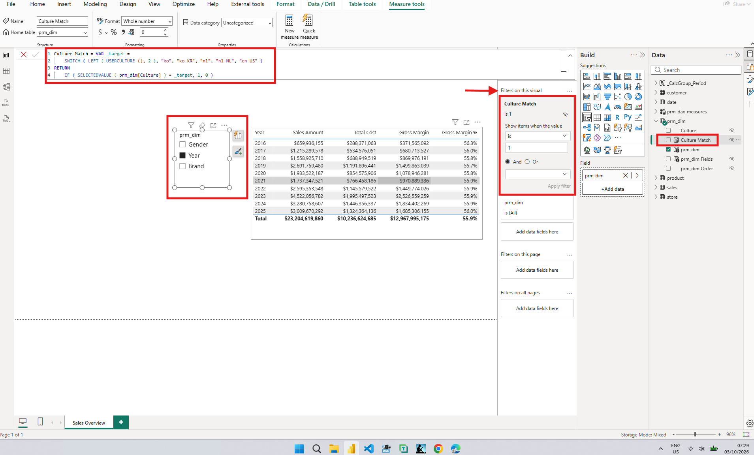Open the Data category dropdown
Screen dimensions: 754x455
pyautogui.click(x=247, y=23)
